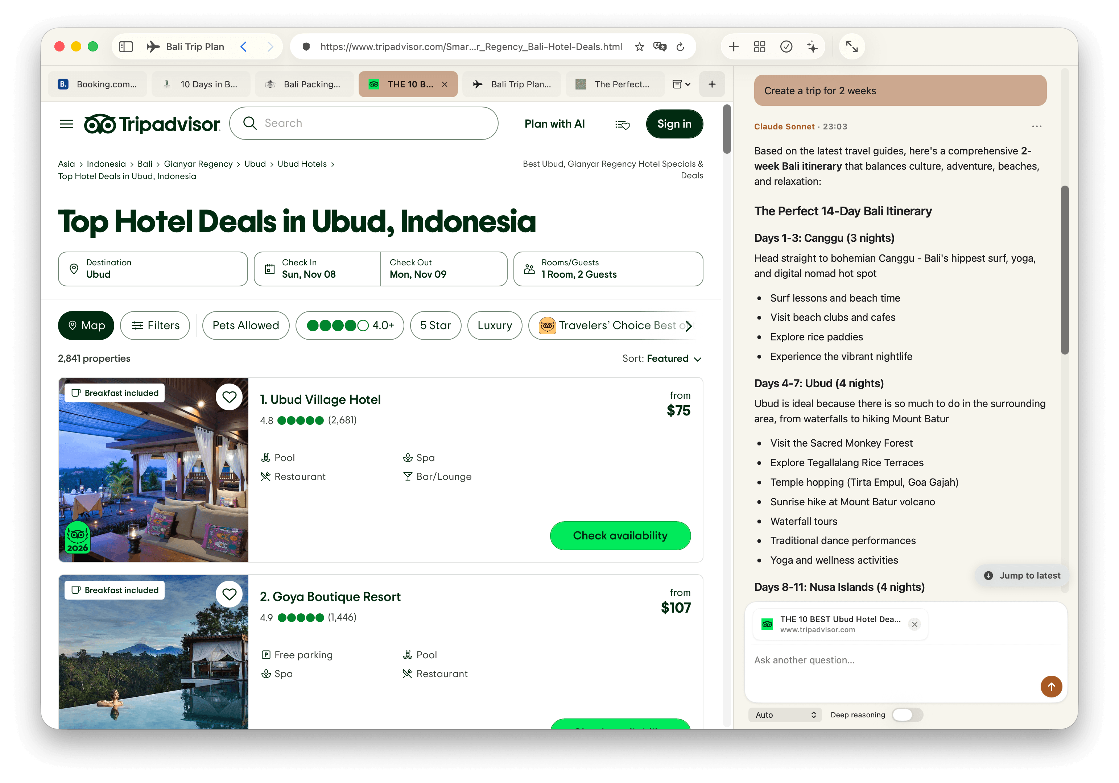Open the Gianyar Regency breadcrumb link
Image resolution: width=1119 pixels, height=783 pixels.
pos(198,164)
